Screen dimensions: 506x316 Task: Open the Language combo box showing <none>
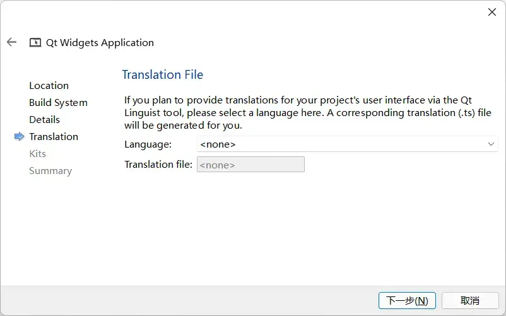347,144
